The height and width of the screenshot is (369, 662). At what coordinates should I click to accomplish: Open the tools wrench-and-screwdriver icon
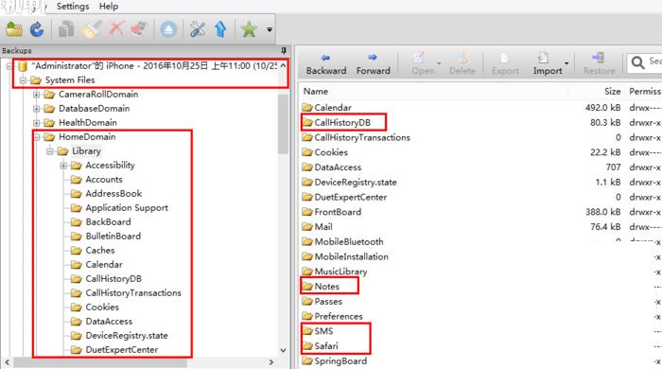pyautogui.click(x=197, y=29)
